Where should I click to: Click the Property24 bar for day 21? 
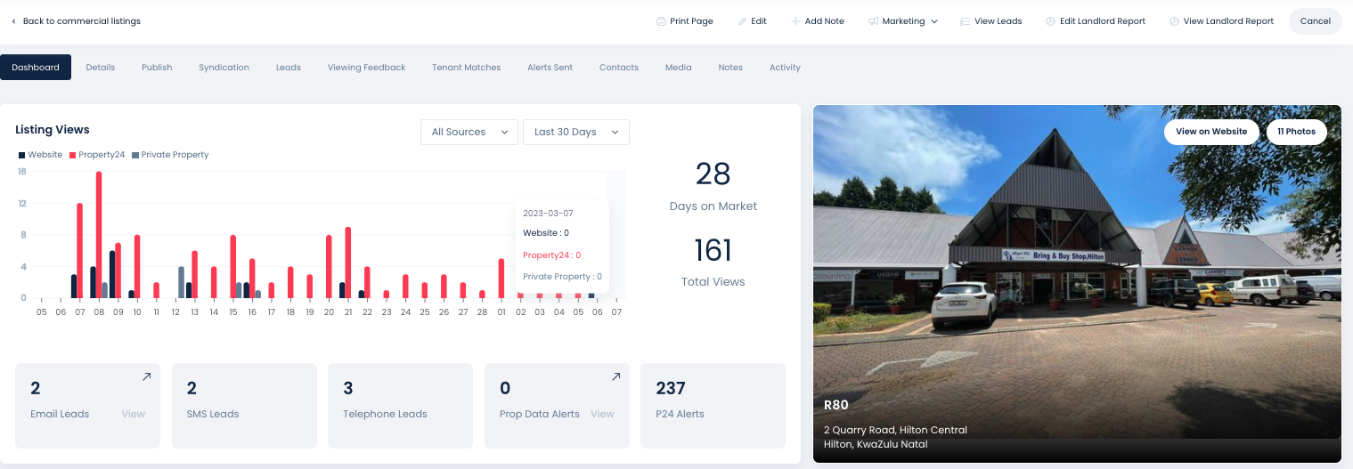[x=347, y=263]
